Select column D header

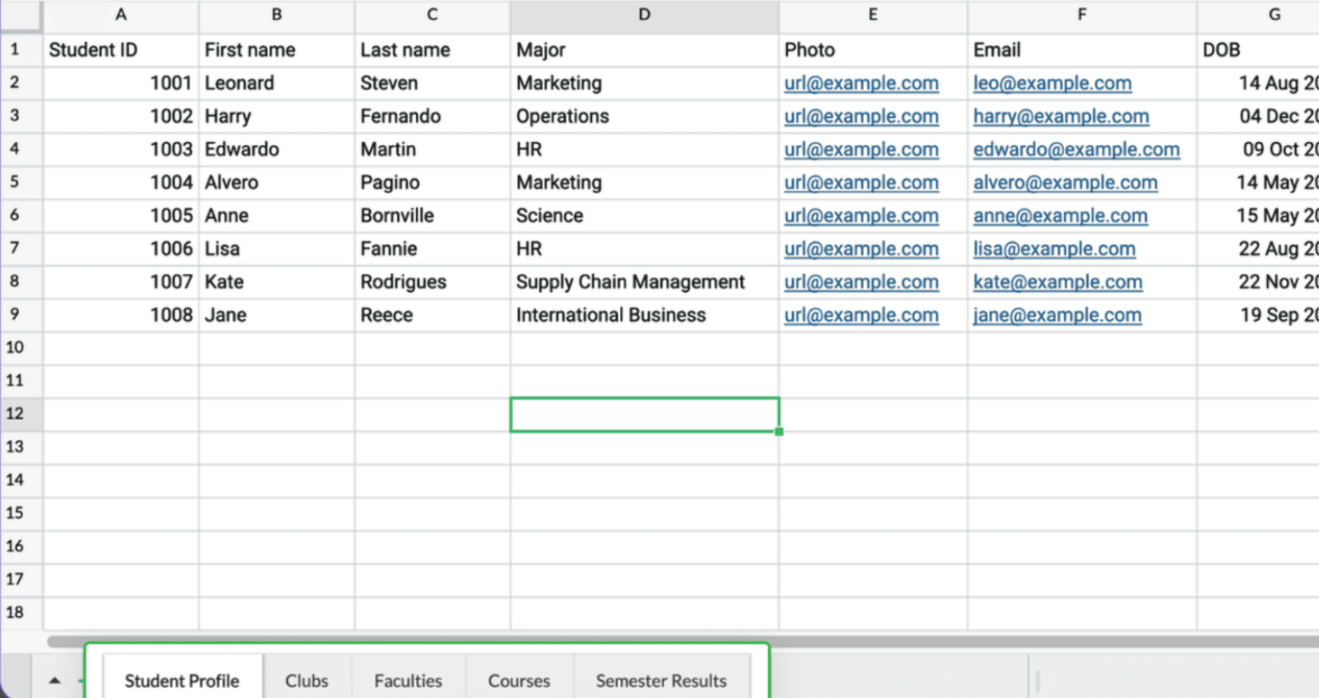point(644,14)
